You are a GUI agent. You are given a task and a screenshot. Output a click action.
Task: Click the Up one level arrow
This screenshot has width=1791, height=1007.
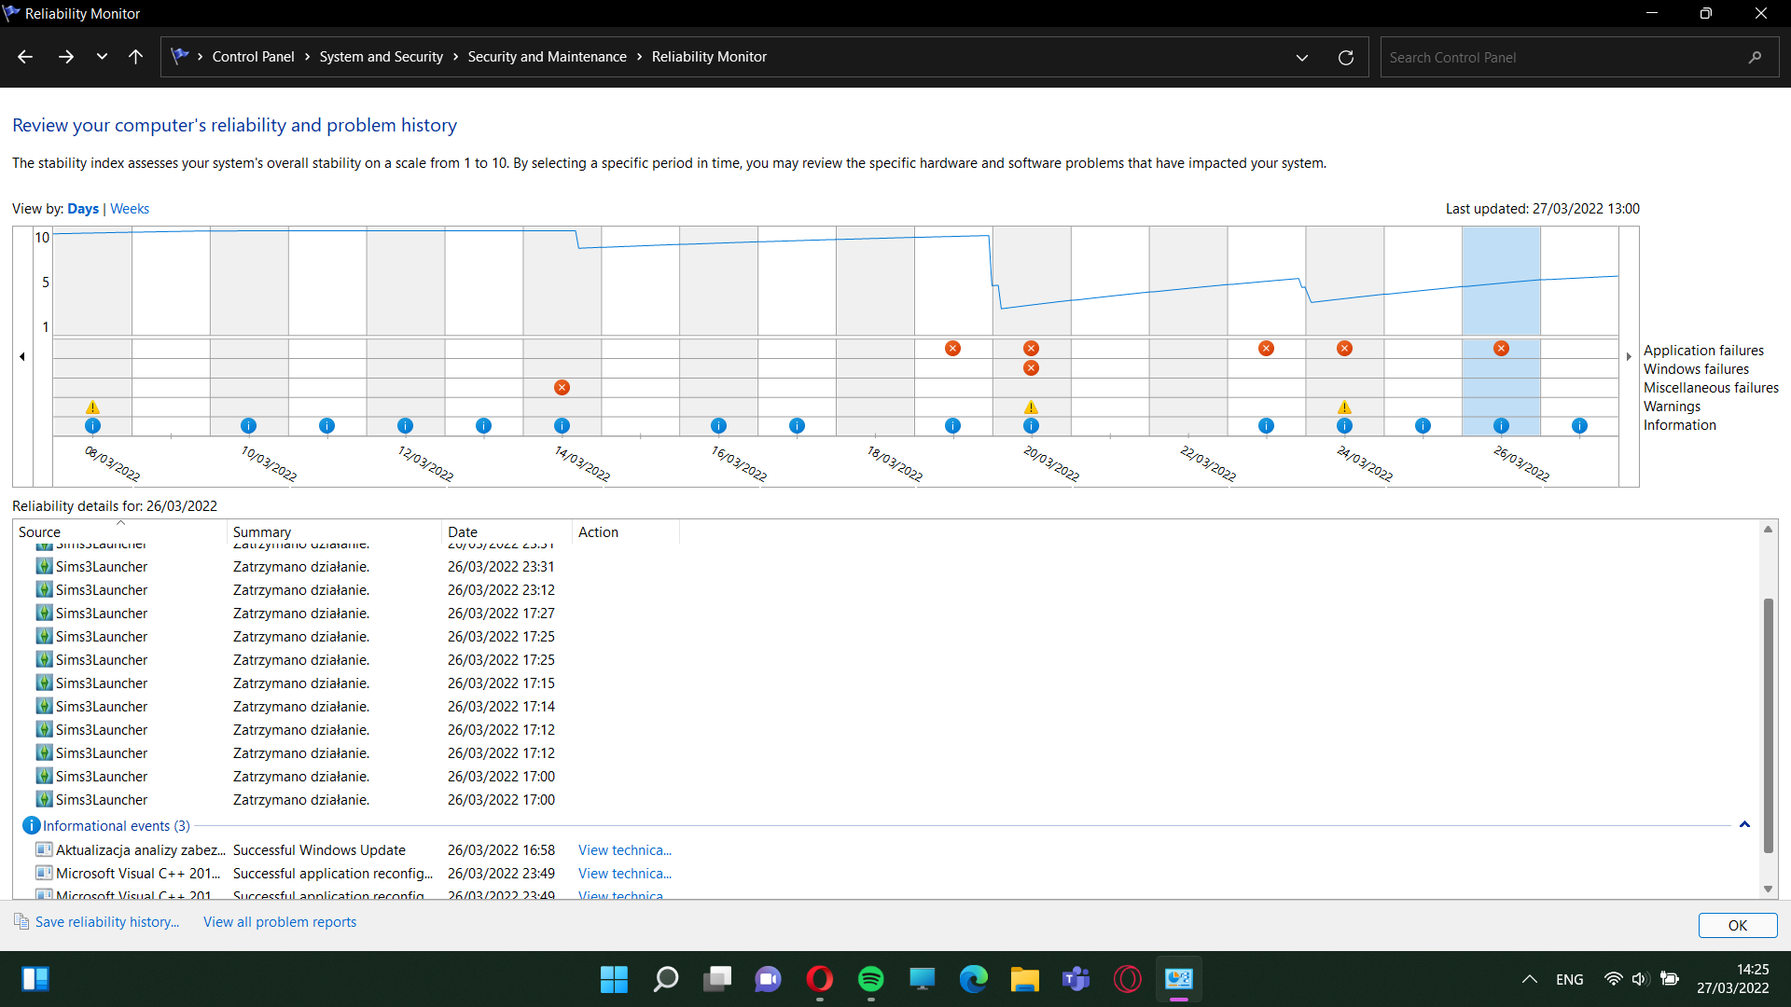135,57
